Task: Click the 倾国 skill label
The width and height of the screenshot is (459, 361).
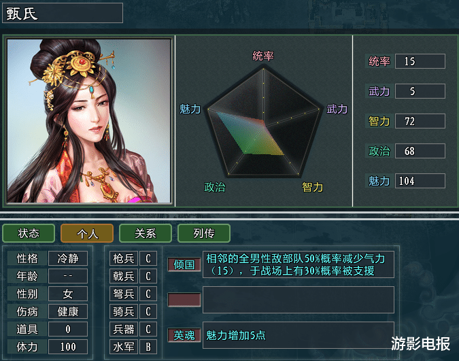Action: click(x=184, y=264)
